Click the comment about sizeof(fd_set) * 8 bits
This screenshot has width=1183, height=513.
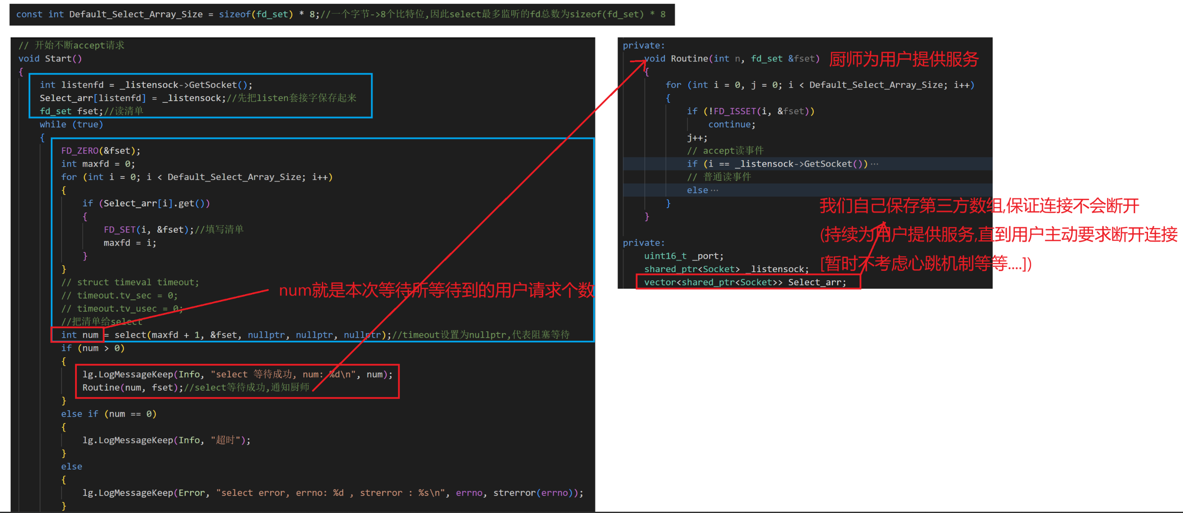click(x=493, y=14)
